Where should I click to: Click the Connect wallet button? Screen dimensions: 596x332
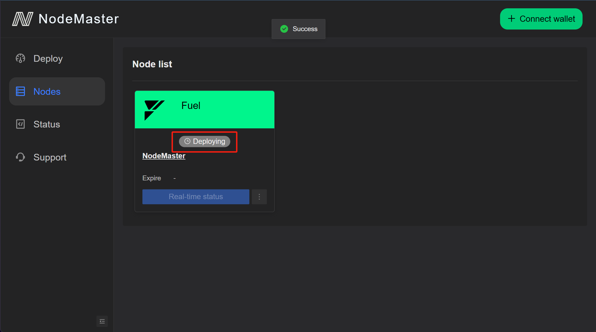pos(541,19)
